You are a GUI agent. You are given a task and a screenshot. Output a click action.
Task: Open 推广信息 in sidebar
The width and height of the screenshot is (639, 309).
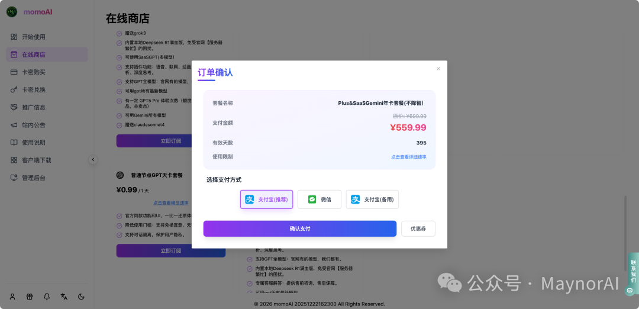(x=47, y=107)
